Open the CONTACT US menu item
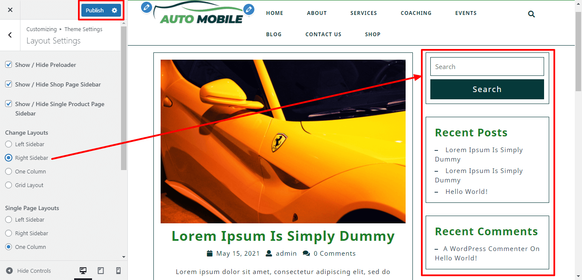This screenshot has width=582, height=280. 323,35
